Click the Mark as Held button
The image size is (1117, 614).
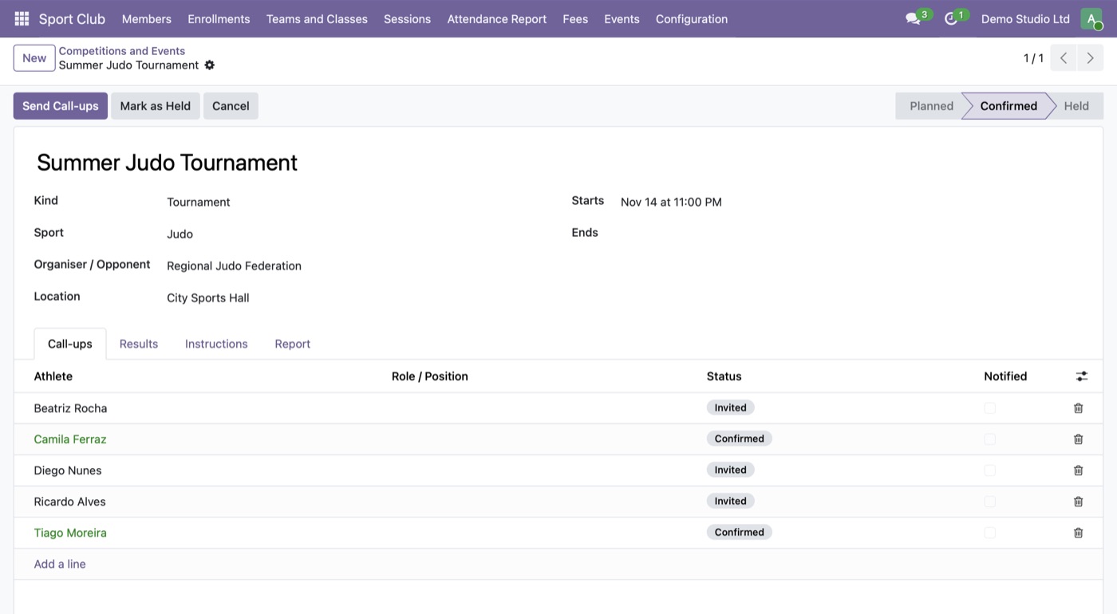tap(156, 106)
